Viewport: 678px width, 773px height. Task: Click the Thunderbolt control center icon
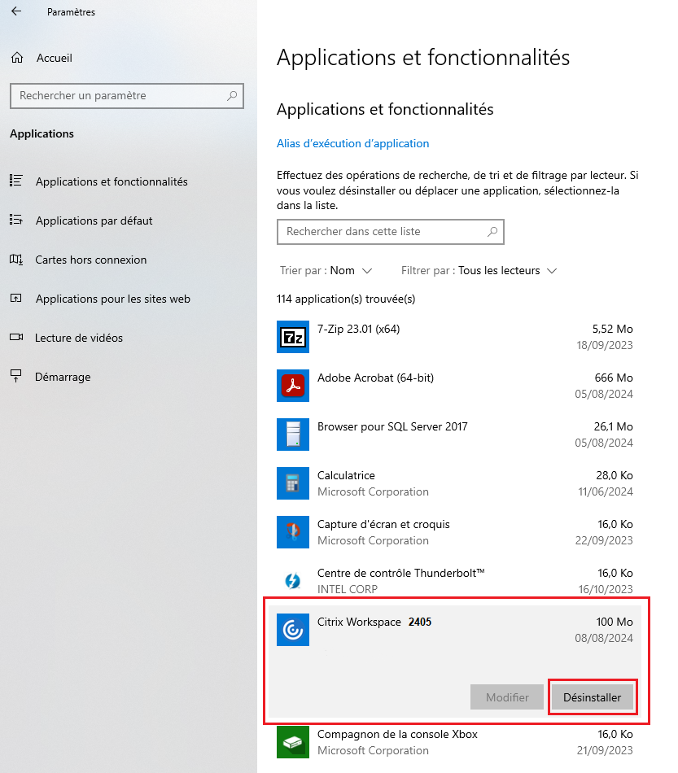[293, 581]
